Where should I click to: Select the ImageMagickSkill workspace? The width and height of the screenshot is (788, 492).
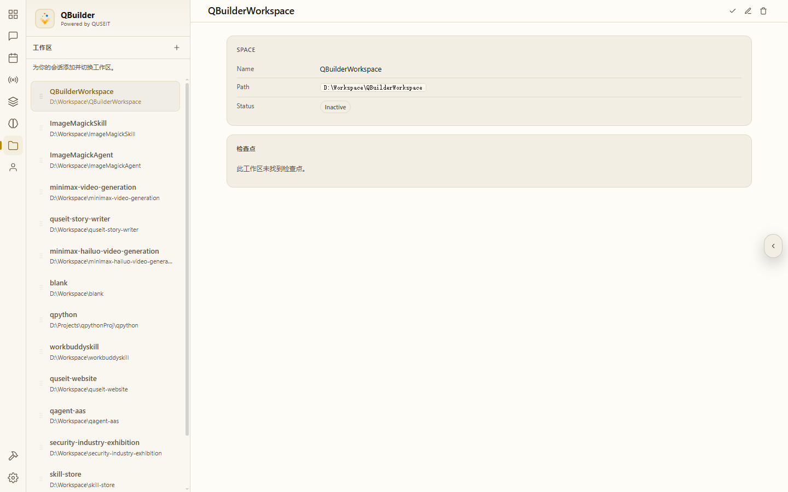tap(105, 128)
